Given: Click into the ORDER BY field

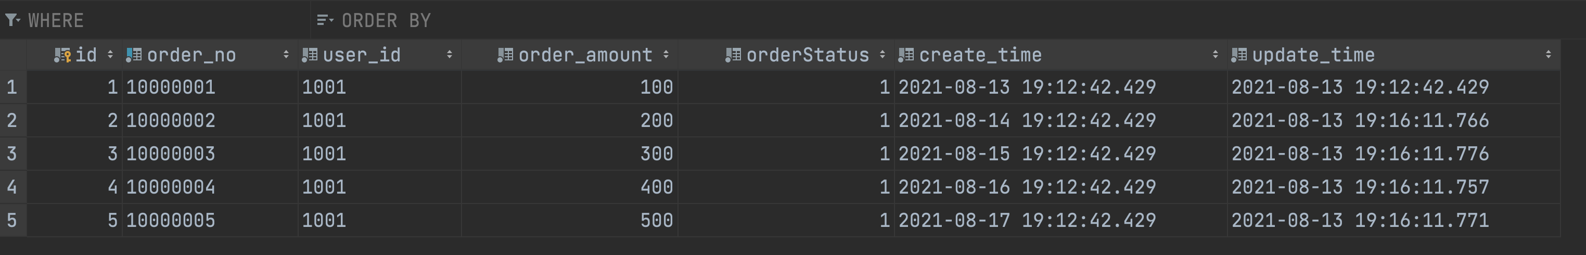Looking at the screenshot, I should (x=948, y=20).
